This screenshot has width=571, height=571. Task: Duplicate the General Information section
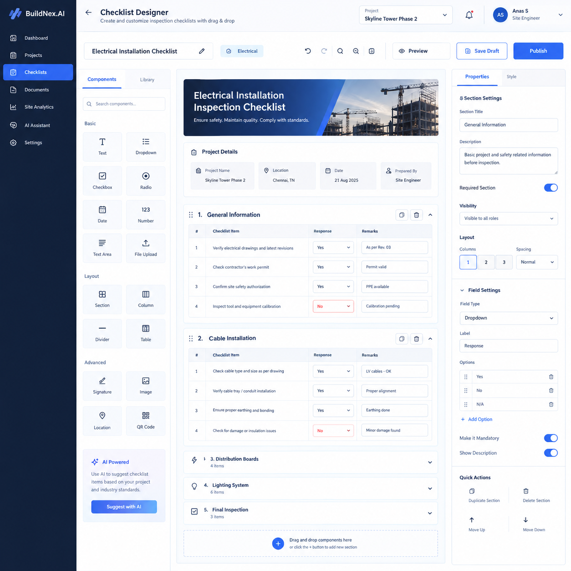click(x=402, y=215)
